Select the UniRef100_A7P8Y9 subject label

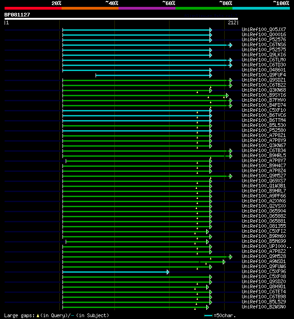coord(264,141)
